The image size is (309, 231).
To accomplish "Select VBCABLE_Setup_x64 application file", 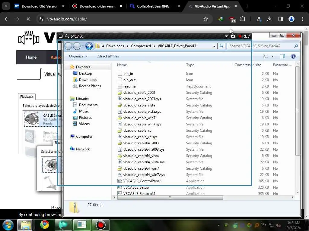I will (139, 193).
